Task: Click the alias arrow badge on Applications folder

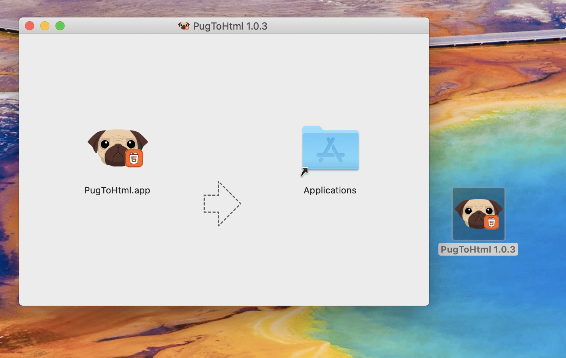Action: [x=305, y=173]
